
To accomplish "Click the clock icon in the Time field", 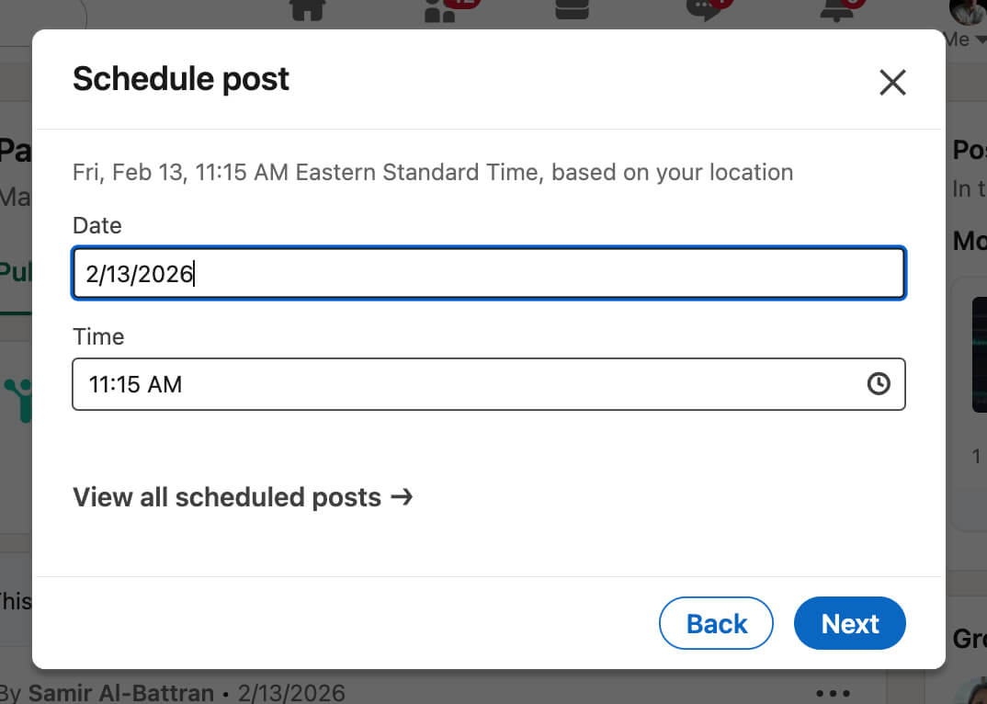I will coord(879,384).
